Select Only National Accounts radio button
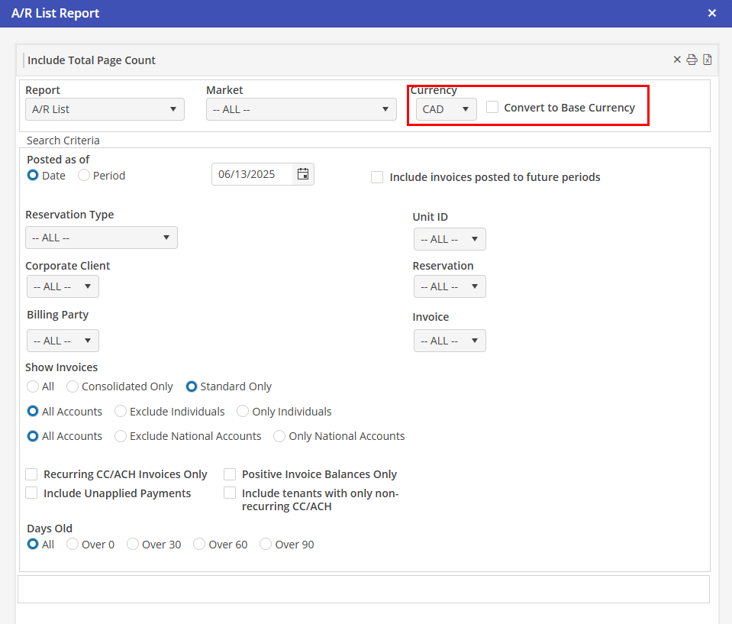The image size is (732, 624). tap(279, 436)
